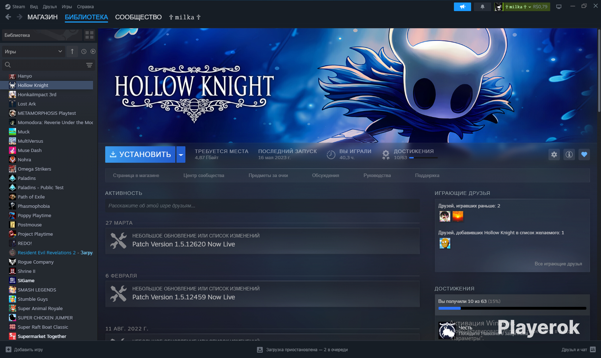Go forward with the right arrow
Screen dimensions: 601x358
click(x=20, y=17)
